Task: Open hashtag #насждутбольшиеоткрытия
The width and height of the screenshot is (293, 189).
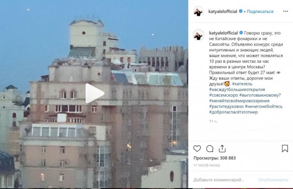Action: point(237,90)
